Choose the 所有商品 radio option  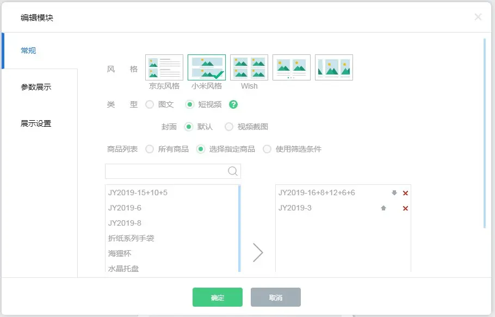[x=150, y=149]
